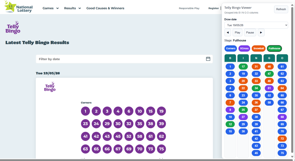Click orange ball 20 in I column
Screen dimensions: 295x161
click(243, 81)
